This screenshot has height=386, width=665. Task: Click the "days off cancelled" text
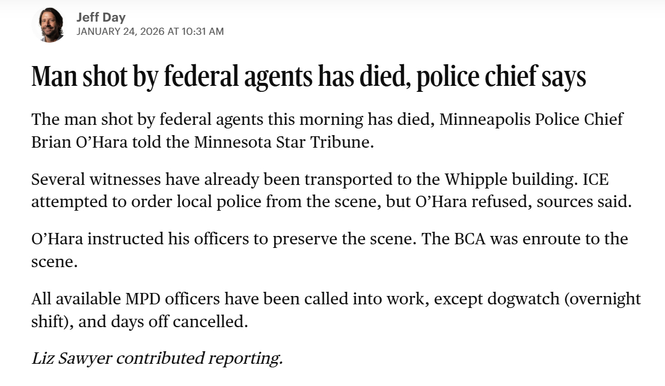[x=179, y=321]
